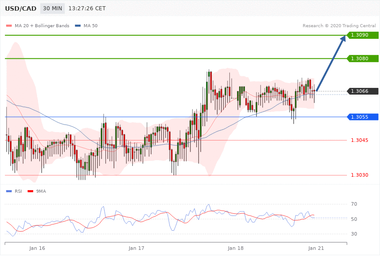Select the 30 MIN timeframe badge
Viewport: 380px width, 257px height.
pos(52,8)
